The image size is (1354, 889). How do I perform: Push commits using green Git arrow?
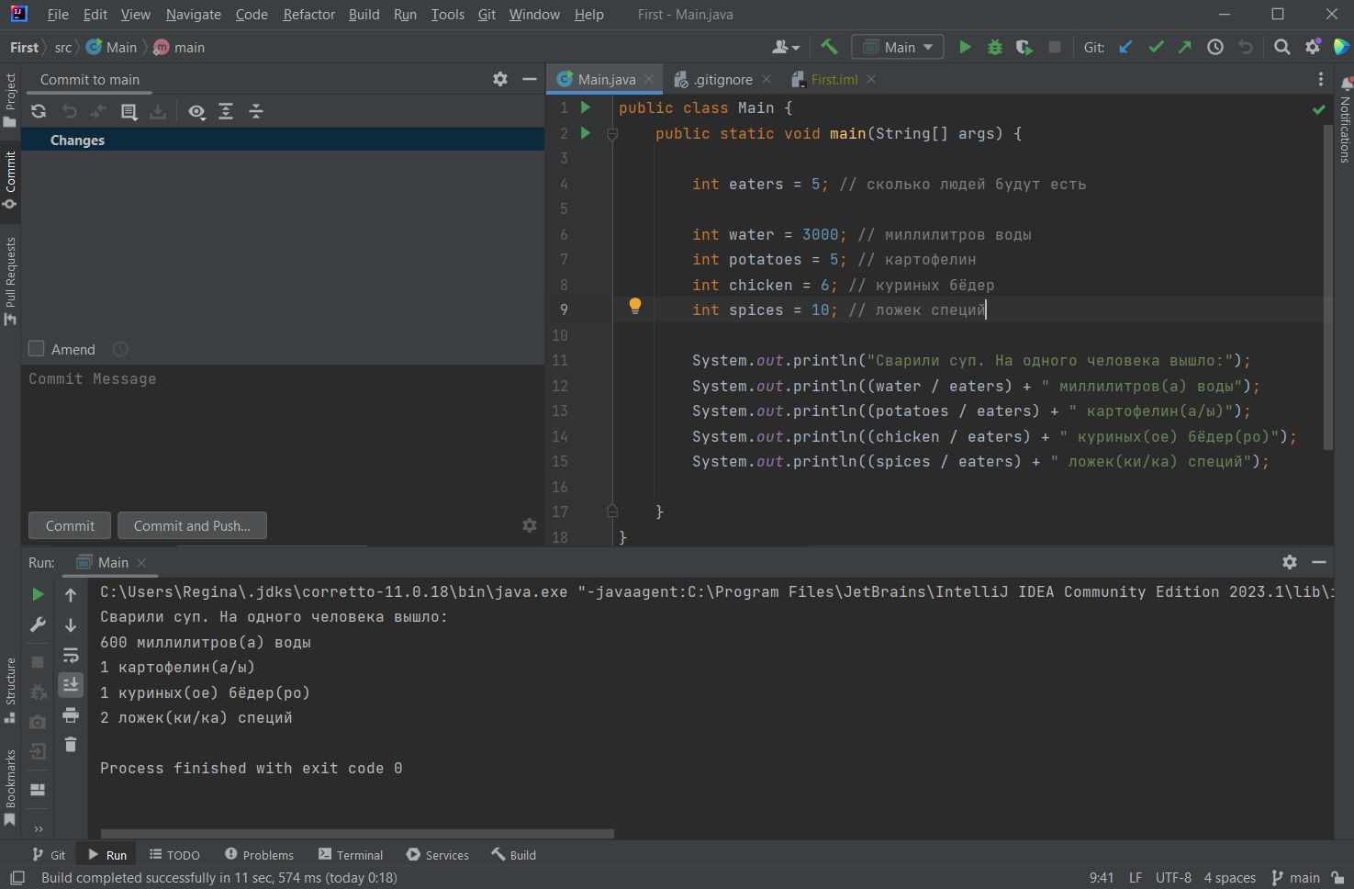[x=1185, y=46]
